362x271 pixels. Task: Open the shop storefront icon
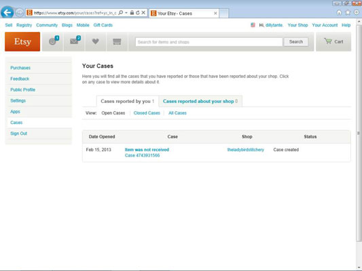(117, 42)
